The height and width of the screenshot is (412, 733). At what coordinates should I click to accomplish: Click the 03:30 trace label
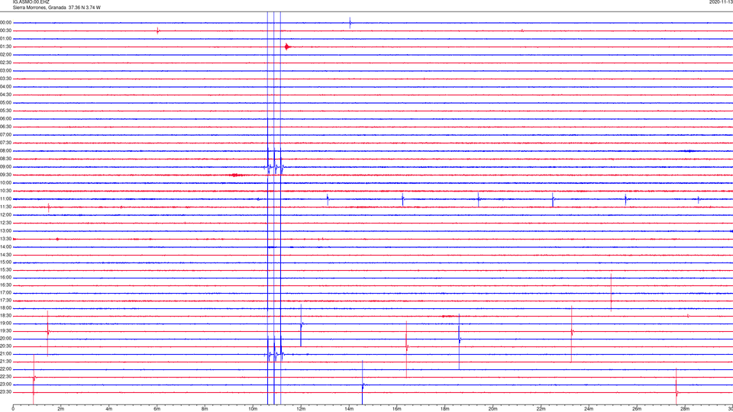pyautogui.click(x=6, y=79)
